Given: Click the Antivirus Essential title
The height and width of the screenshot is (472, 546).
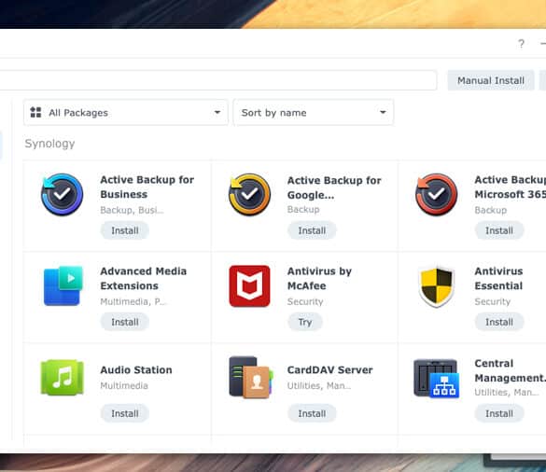Looking at the screenshot, I should coord(498,279).
